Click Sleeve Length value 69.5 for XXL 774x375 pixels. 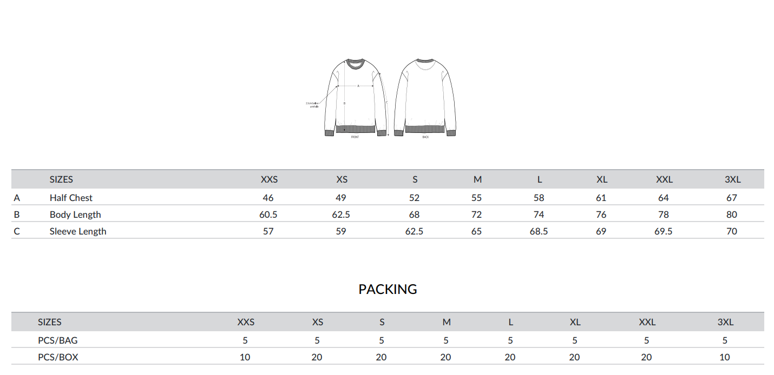[x=664, y=231]
